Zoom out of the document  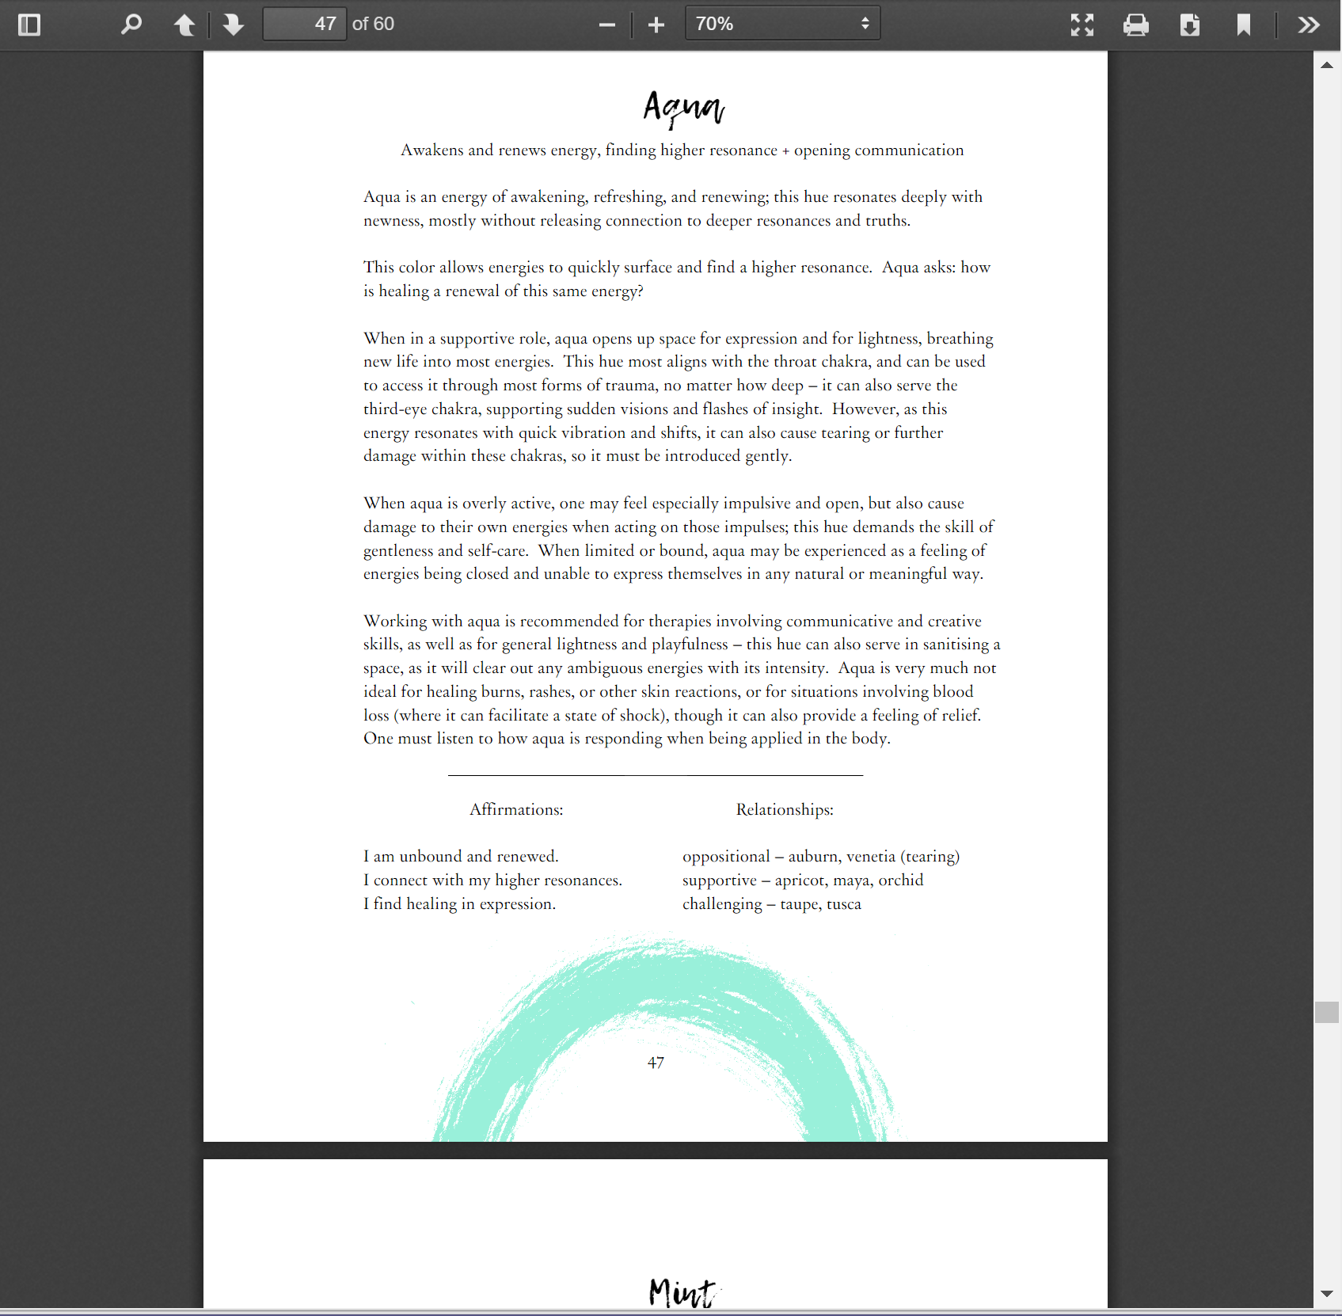606,25
